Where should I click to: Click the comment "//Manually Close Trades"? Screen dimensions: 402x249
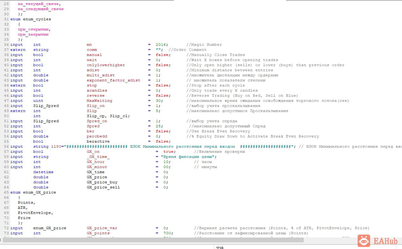point(216,55)
